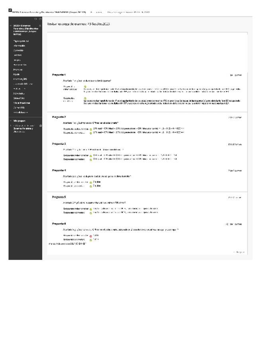Click the home icon beside the course title

(x=40, y=26)
